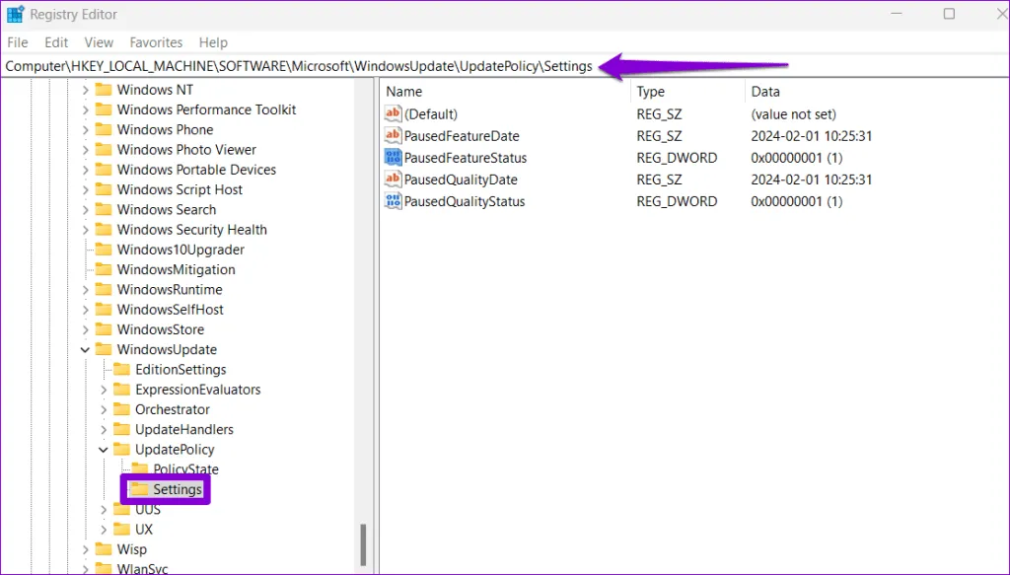Collapse the UpdatePolicy tree node
Image resolution: width=1010 pixels, height=575 pixels.
coord(104,450)
